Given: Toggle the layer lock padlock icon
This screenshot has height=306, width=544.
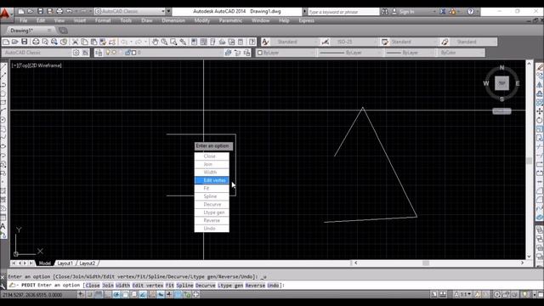Looking at the screenshot, I should 127,53.
